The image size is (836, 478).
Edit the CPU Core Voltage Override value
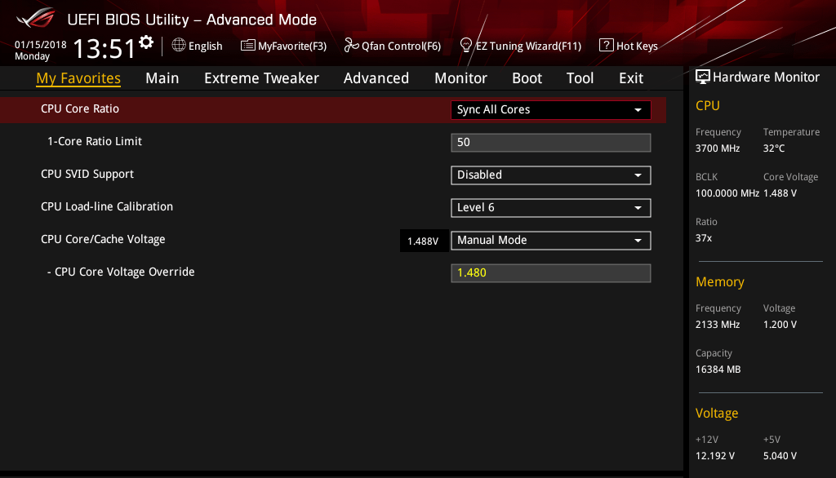pos(550,272)
